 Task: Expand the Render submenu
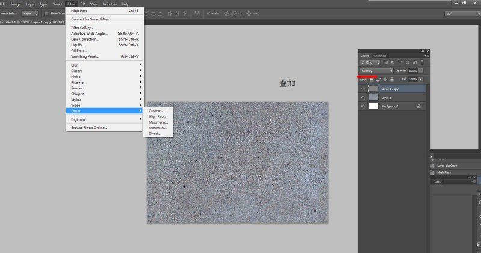tap(105, 88)
